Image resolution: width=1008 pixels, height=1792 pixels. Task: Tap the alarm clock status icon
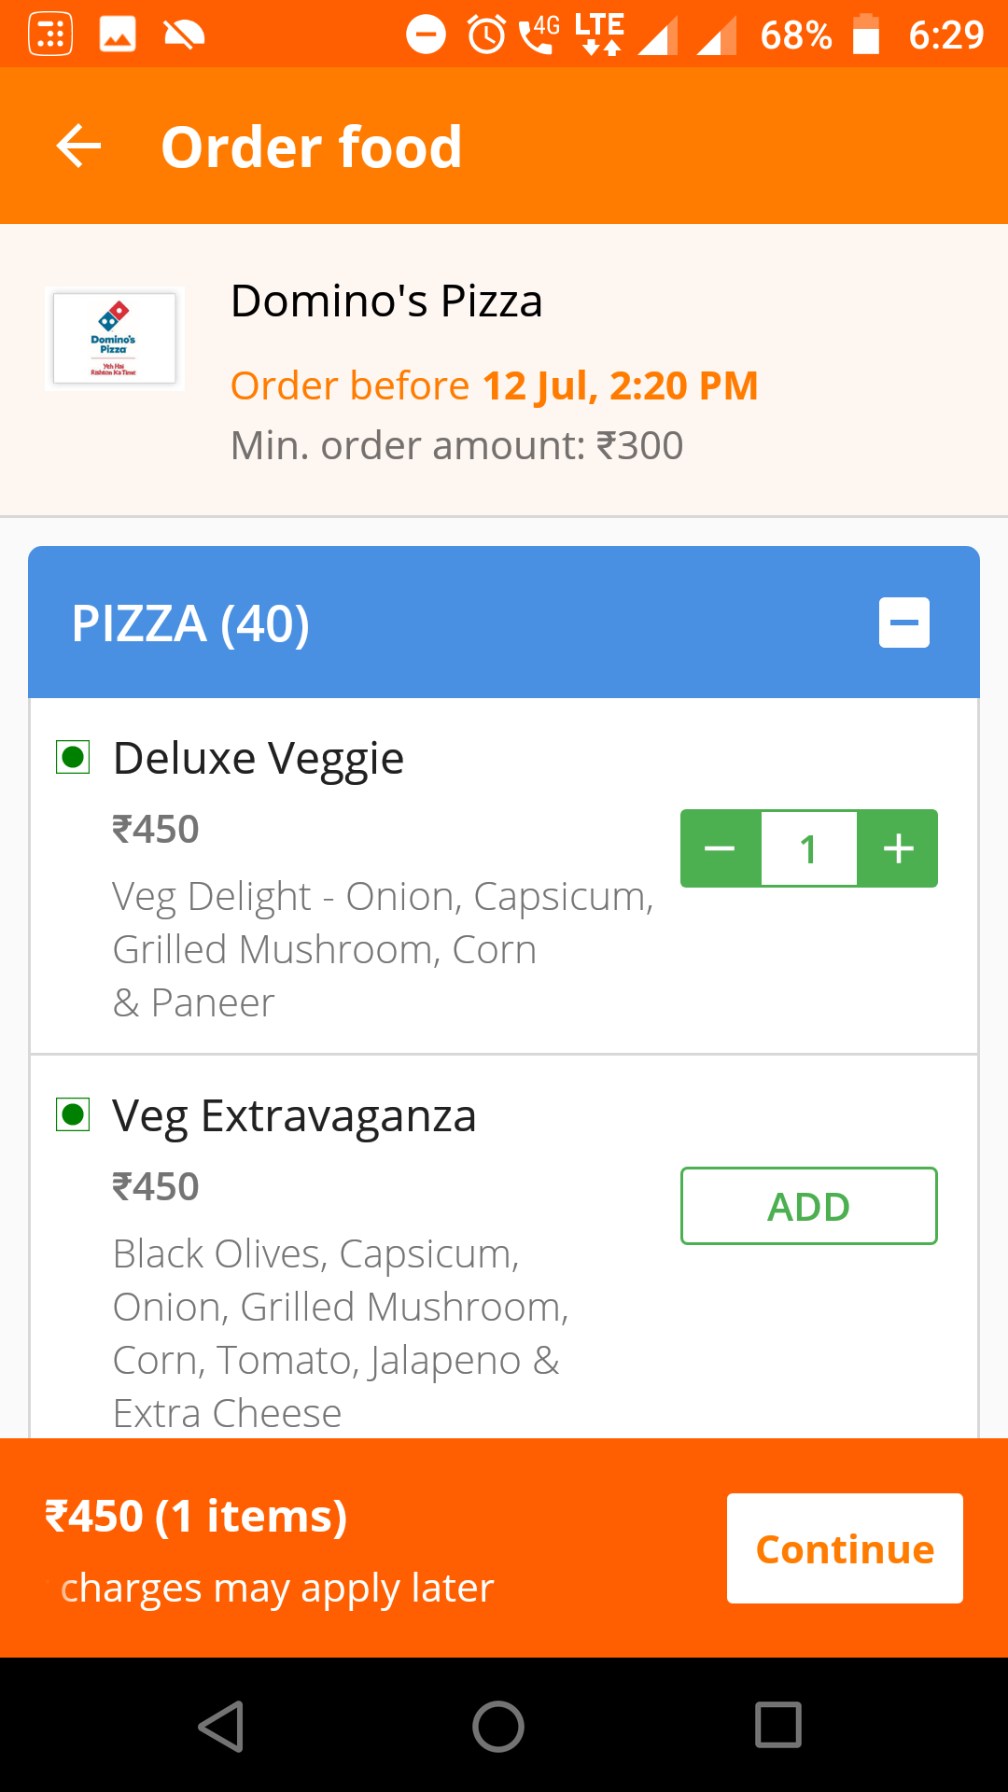486,35
